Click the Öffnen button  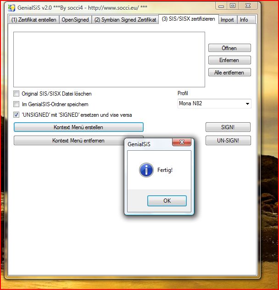[x=229, y=48]
